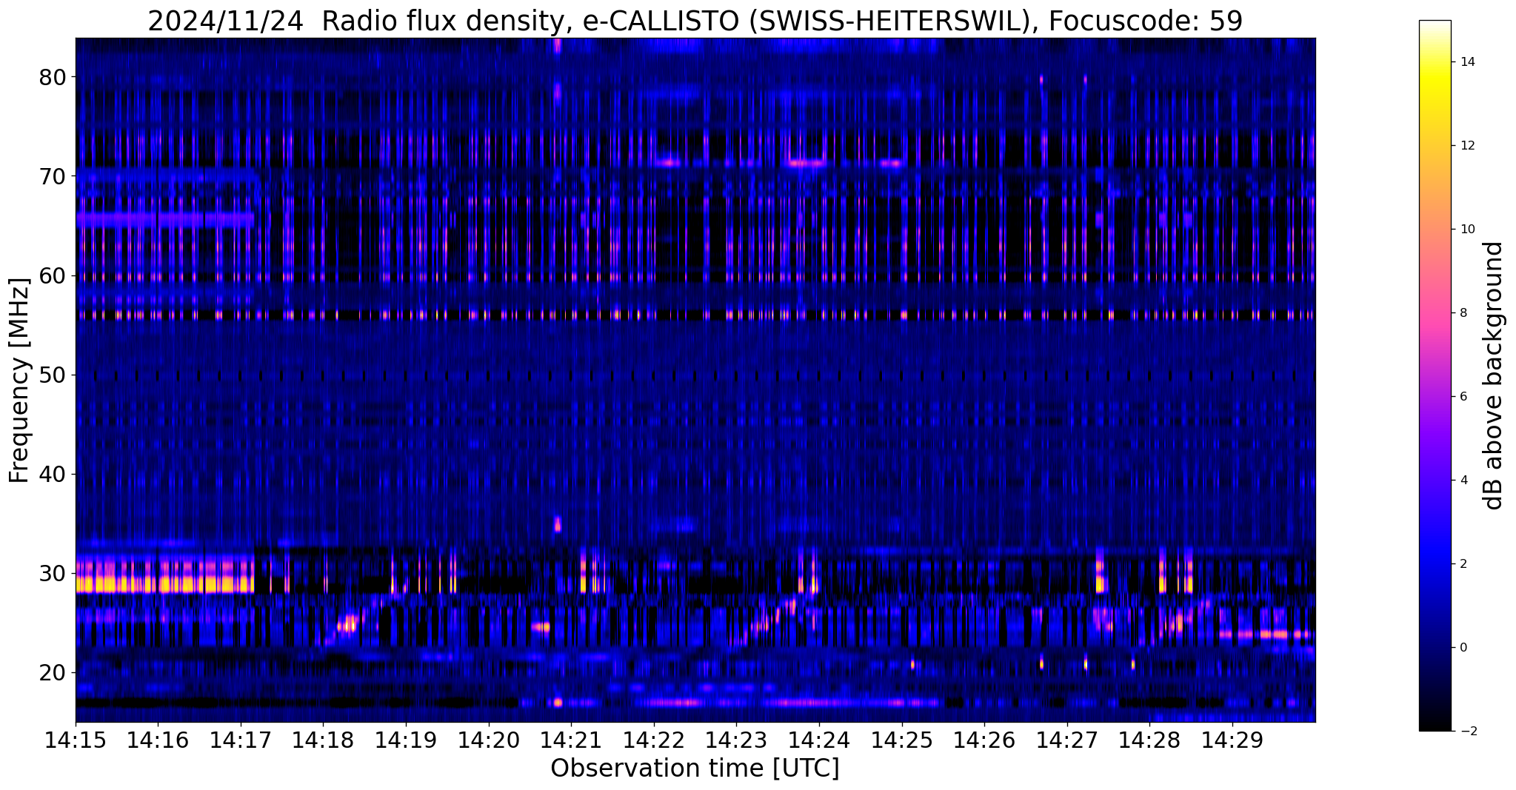
Task: Click the 14:28 time tick label
Action: click(1149, 740)
